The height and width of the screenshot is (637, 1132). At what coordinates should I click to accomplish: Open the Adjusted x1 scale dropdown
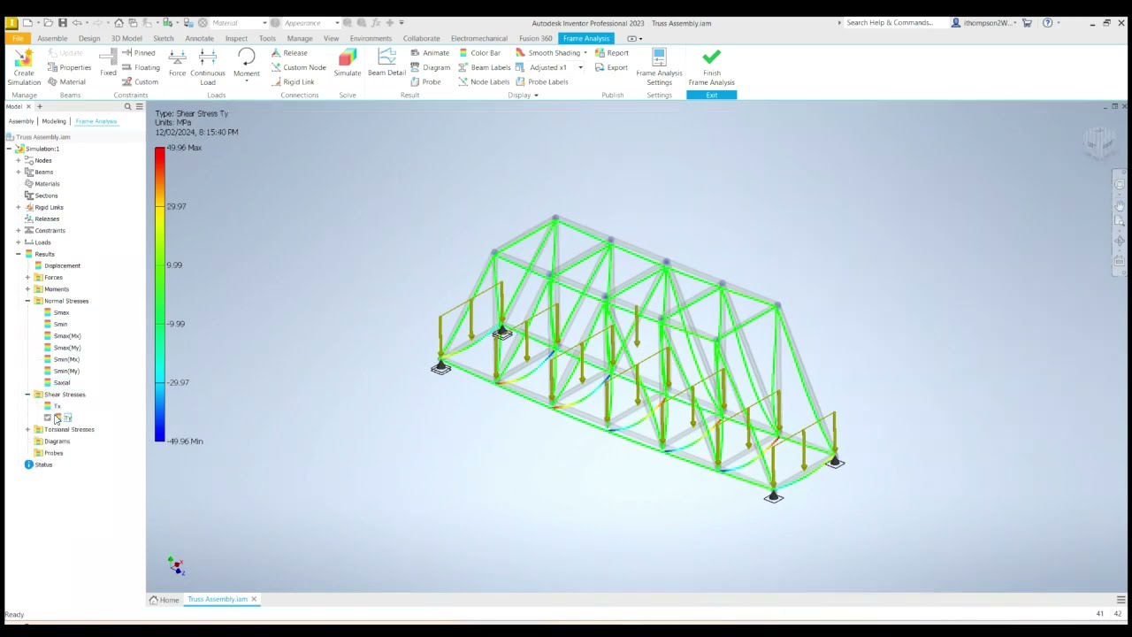pos(580,67)
